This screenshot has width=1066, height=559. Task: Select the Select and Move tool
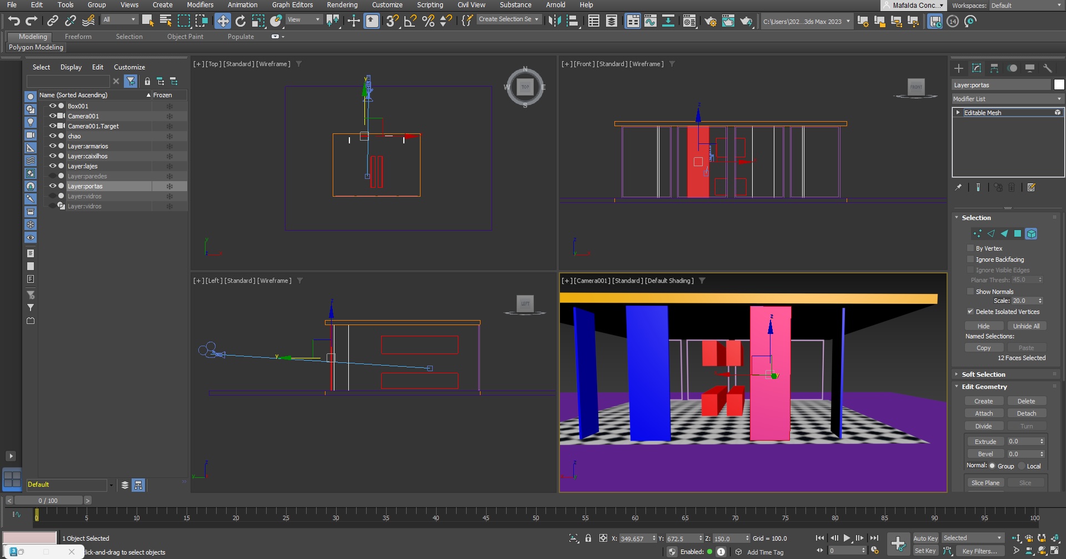tap(223, 21)
